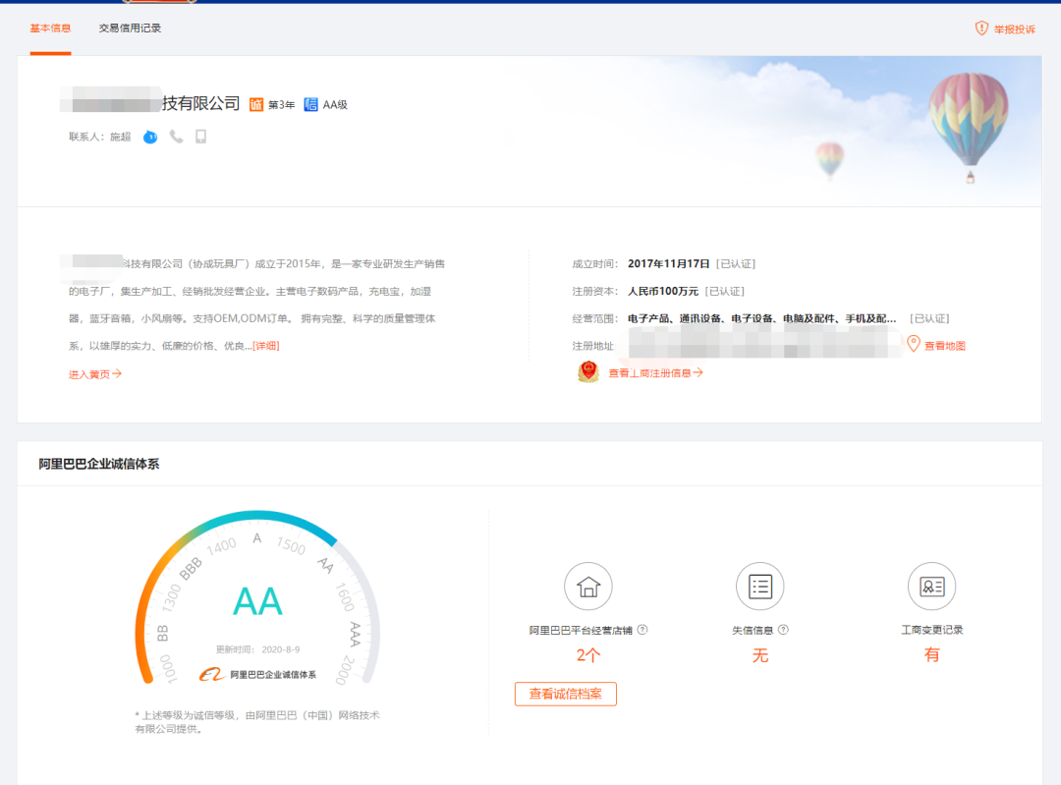
Task: Click the 更新时间: 2020-8-9 text
Action: 257,649
